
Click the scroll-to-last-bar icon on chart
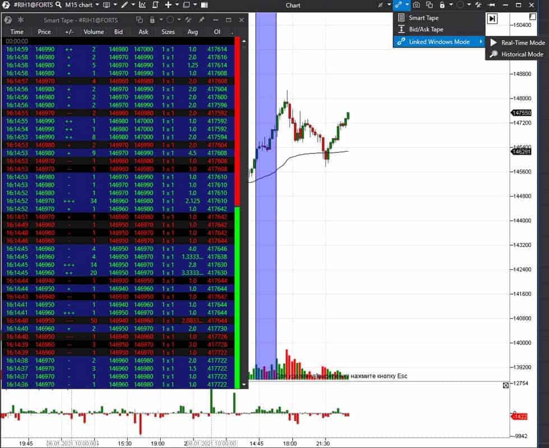pos(492,18)
